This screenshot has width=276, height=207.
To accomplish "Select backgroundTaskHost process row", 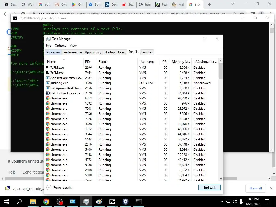I will [x=132, y=88].
